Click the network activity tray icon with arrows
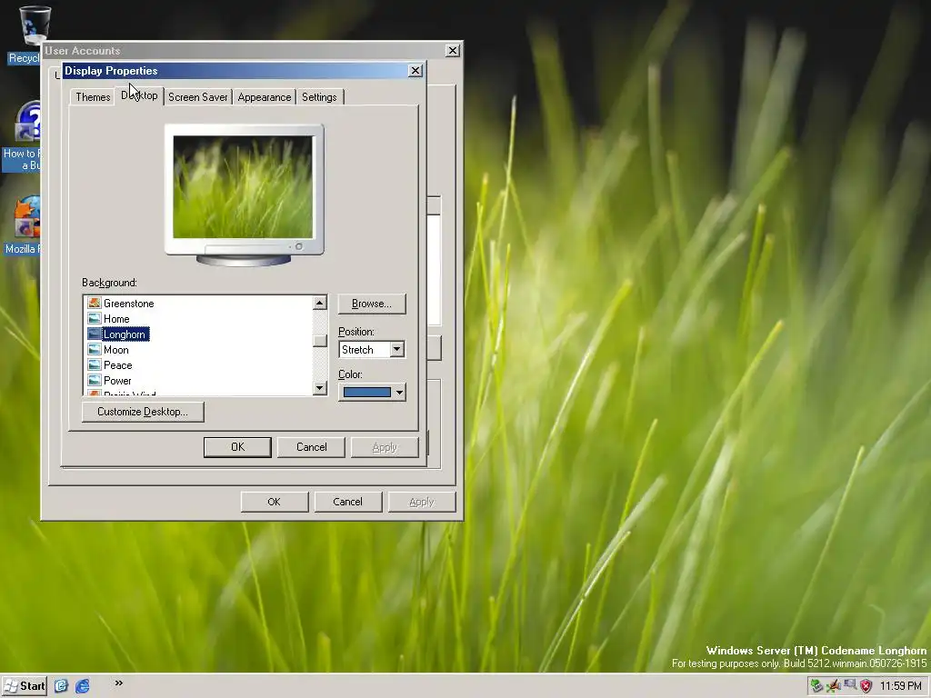Image resolution: width=931 pixels, height=698 pixels. [x=834, y=686]
